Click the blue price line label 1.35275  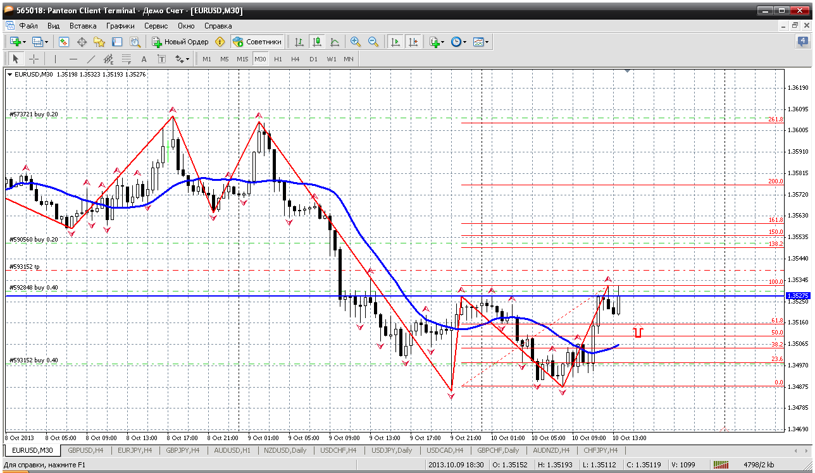click(796, 295)
